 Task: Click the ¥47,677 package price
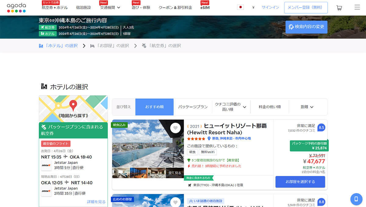314,161
